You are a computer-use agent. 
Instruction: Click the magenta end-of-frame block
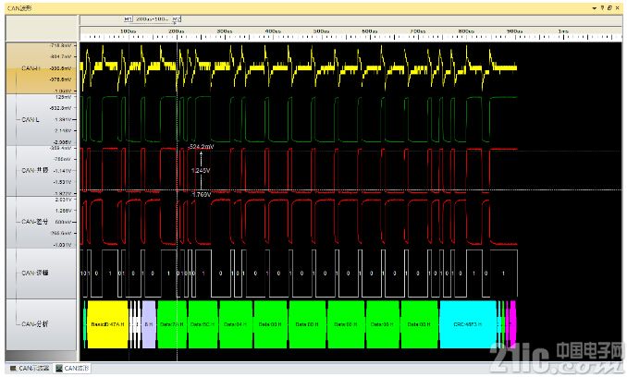coord(513,324)
